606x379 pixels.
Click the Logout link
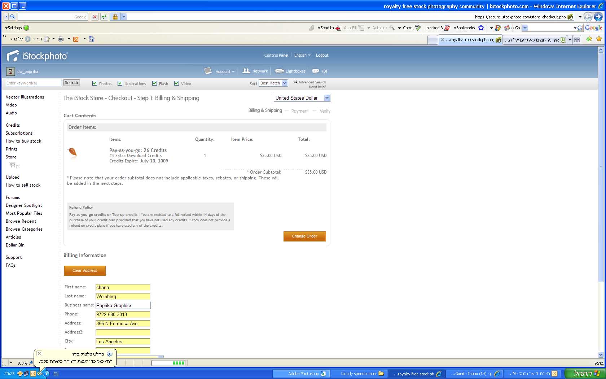point(322,55)
